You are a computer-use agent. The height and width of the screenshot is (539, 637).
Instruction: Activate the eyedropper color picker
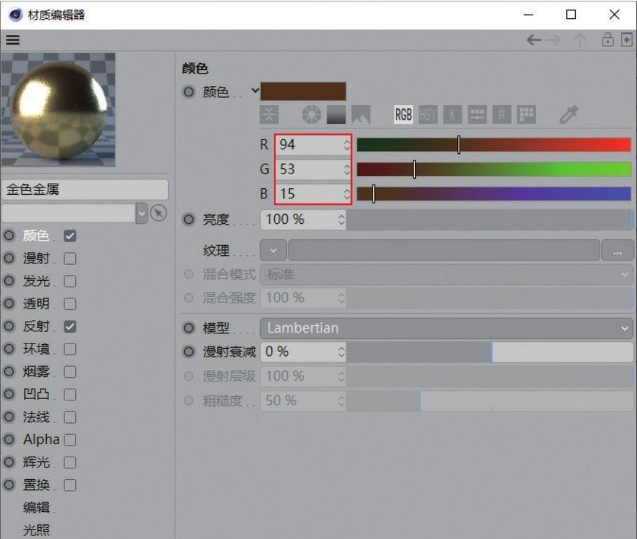tap(569, 115)
